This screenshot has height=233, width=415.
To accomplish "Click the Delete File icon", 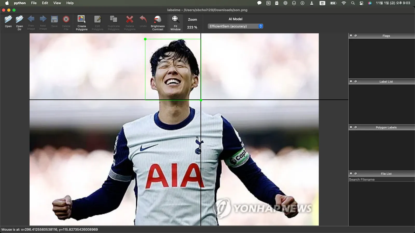I will 66,19.
